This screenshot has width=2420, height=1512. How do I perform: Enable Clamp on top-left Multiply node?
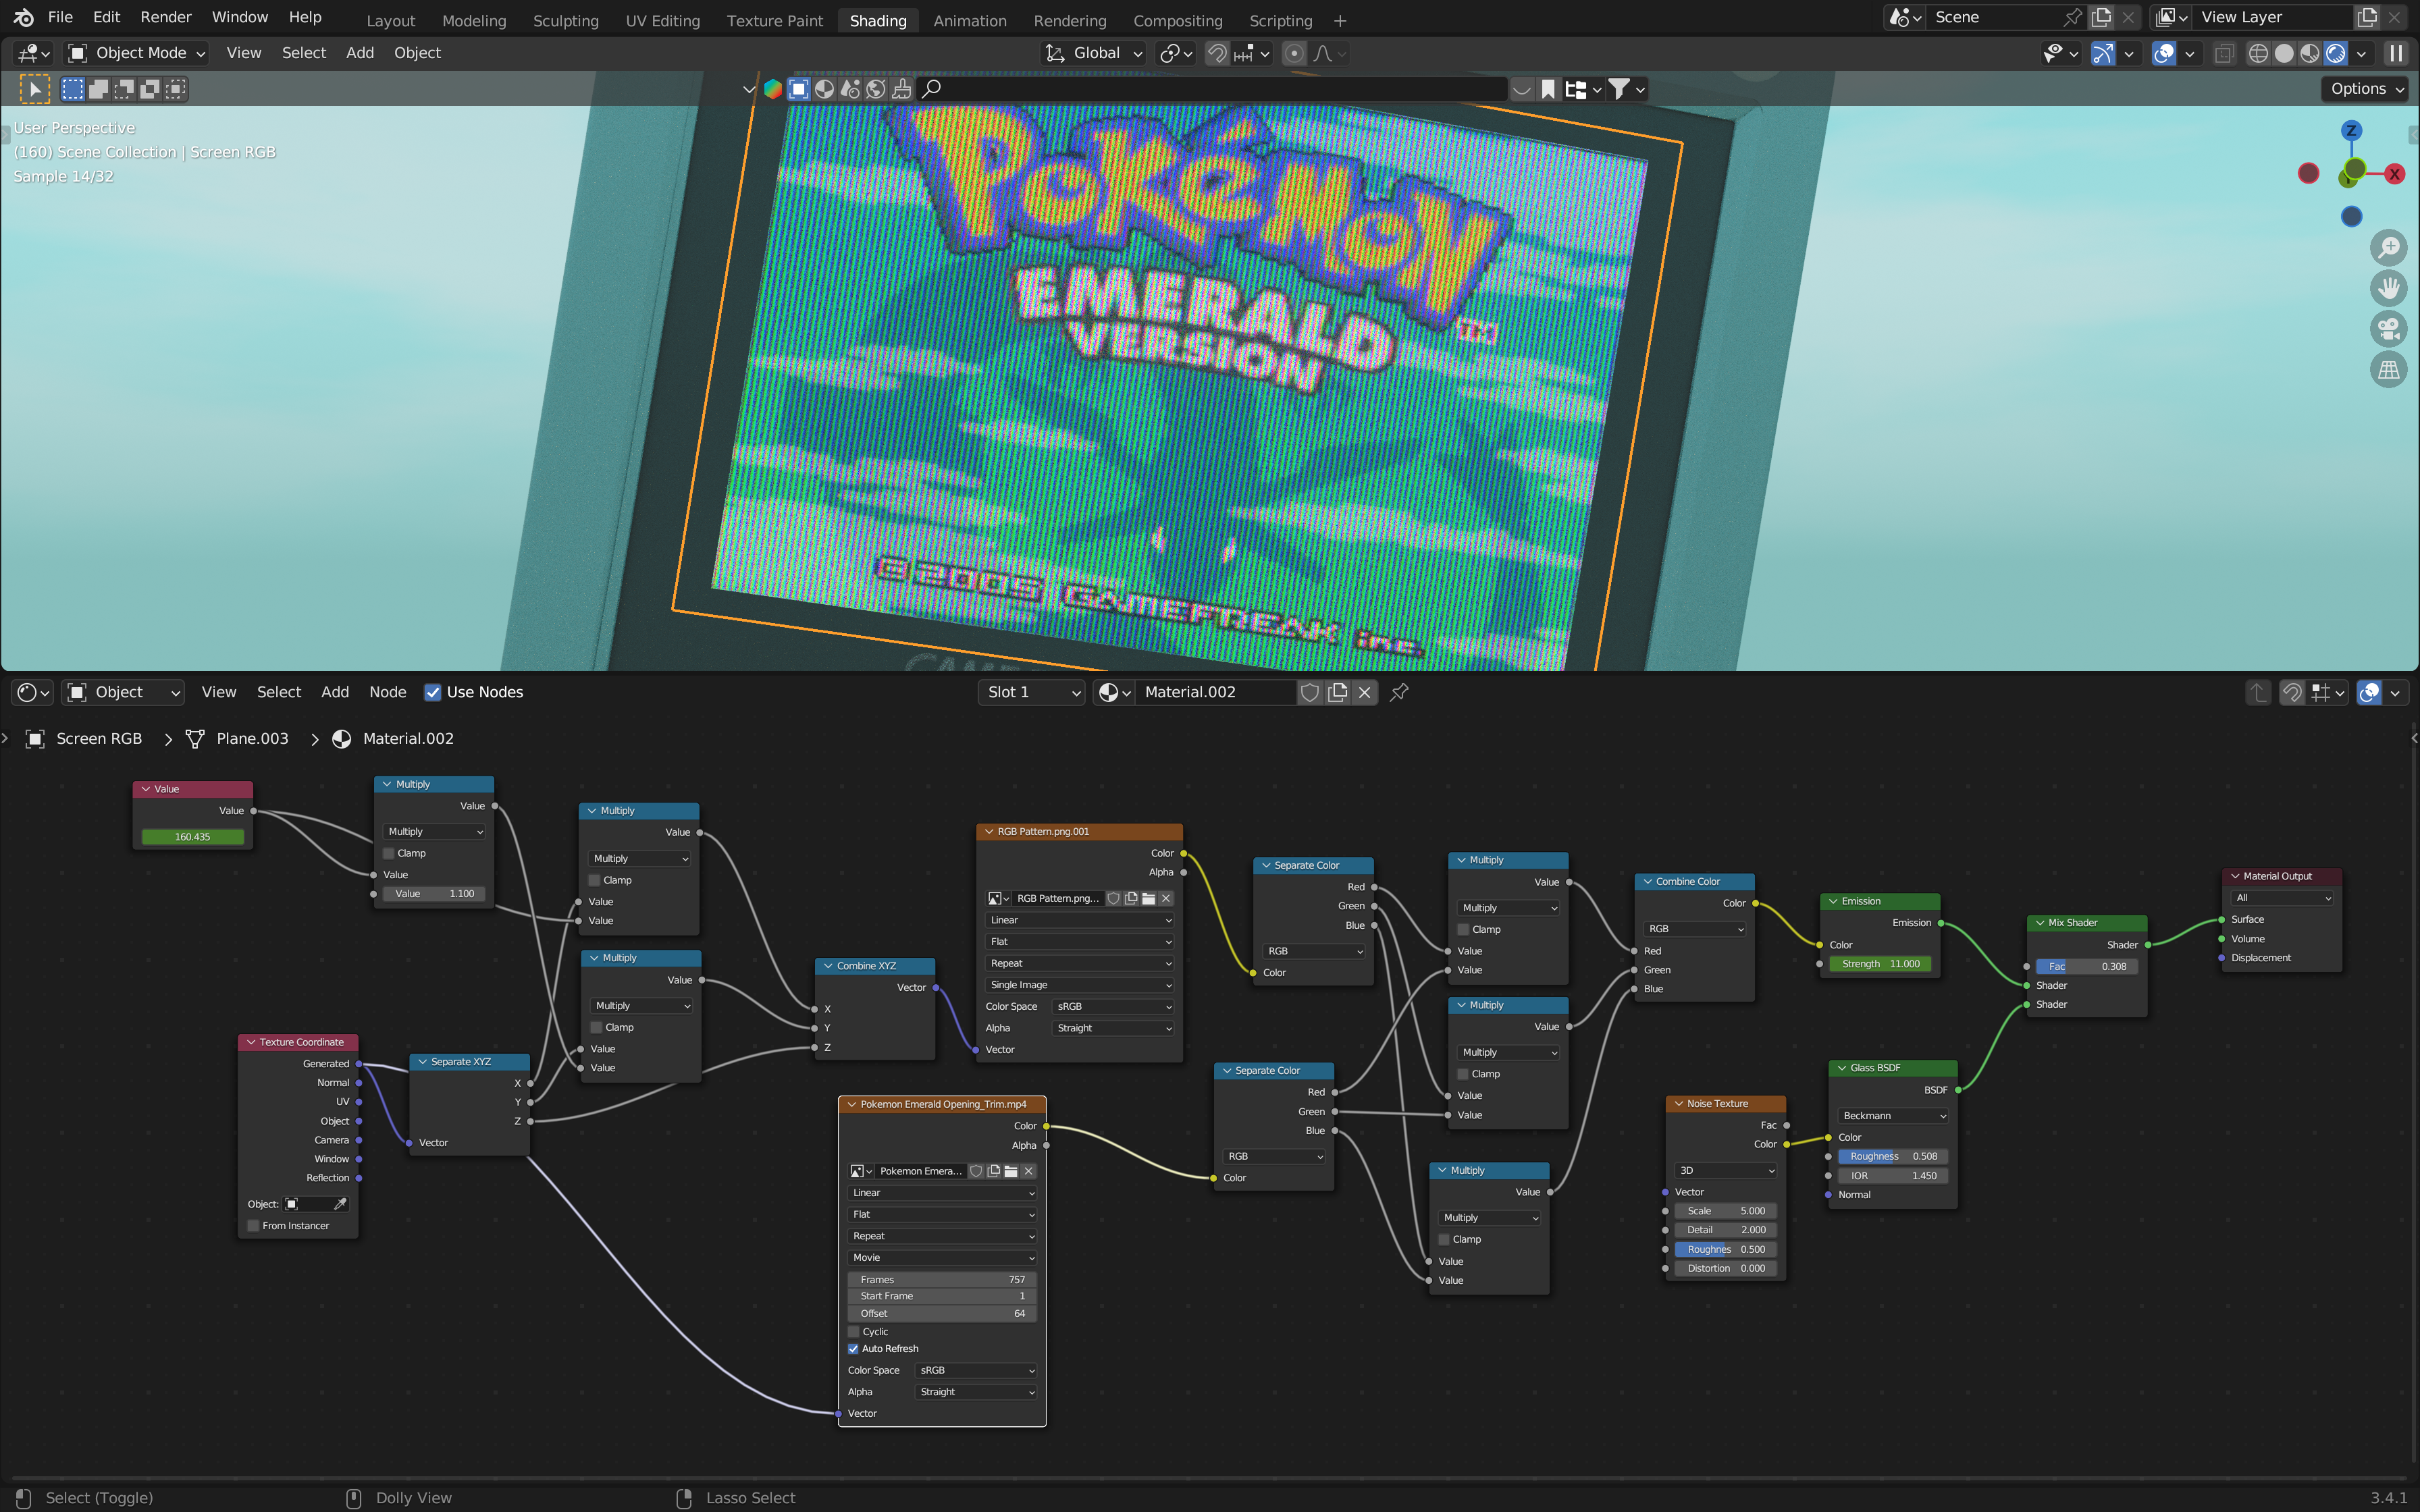click(389, 853)
